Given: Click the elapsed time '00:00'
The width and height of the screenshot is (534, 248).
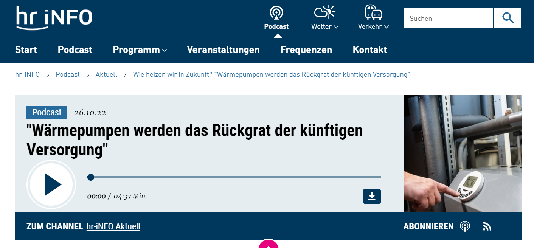Looking at the screenshot, I should pos(96,196).
